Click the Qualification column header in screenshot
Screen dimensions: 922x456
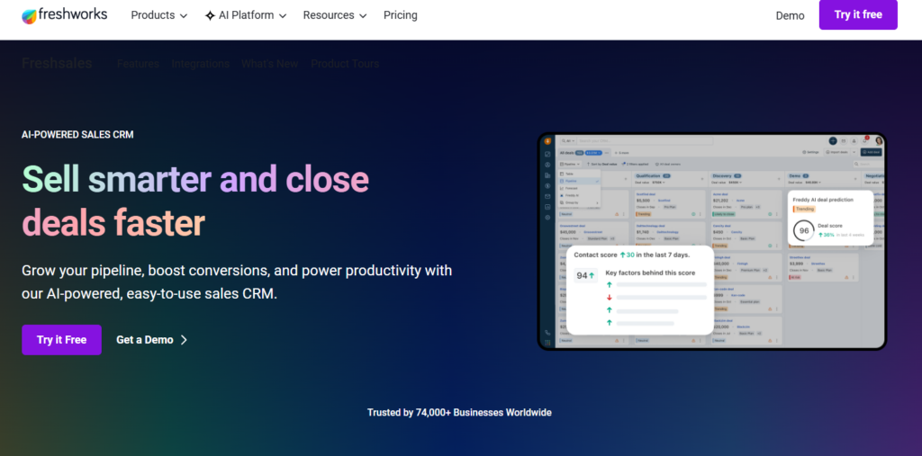tap(654, 175)
